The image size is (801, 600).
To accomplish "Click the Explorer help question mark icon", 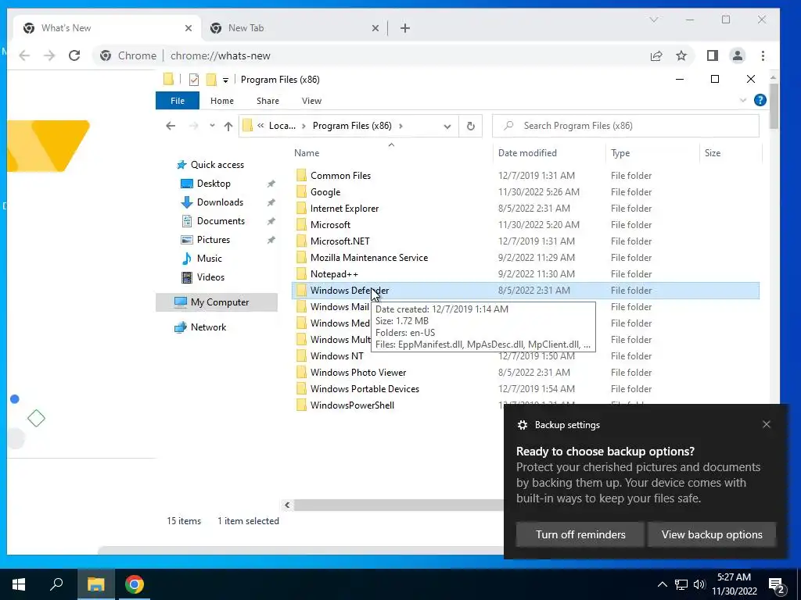I will tap(760, 101).
